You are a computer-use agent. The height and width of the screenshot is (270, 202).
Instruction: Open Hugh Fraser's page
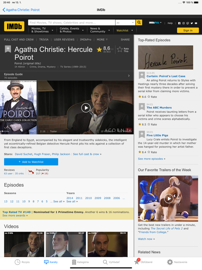[42, 154]
